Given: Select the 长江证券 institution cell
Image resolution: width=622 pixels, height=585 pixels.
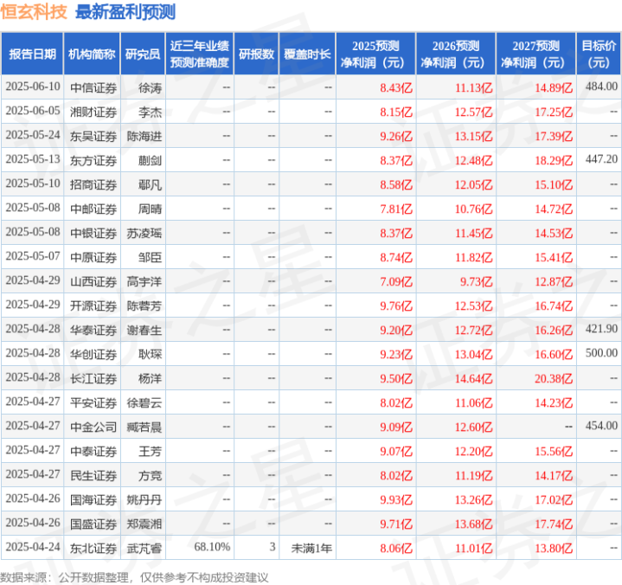Looking at the screenshot, I should tap(93, 379).
